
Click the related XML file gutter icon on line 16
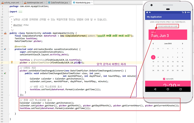point(5,33)
